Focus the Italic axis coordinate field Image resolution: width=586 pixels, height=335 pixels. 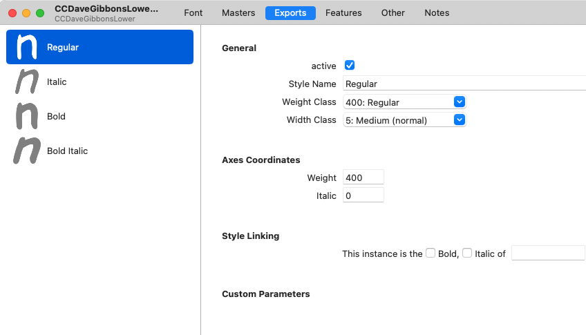click(x=363, y=196)
